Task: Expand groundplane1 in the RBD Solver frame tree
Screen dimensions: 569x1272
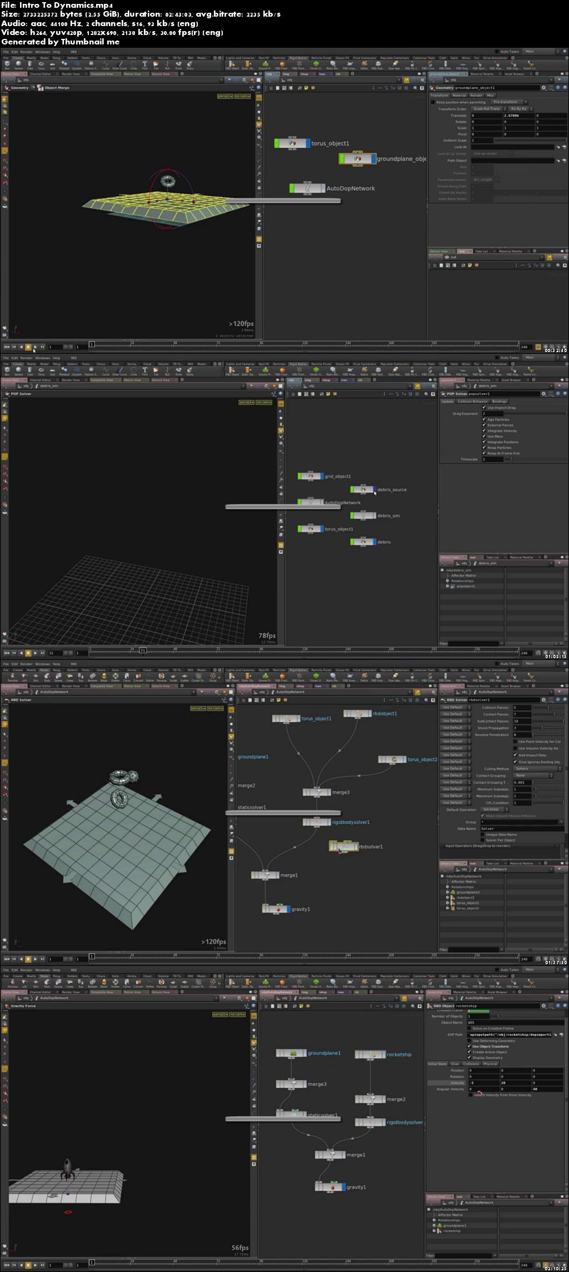Action: 448,892
